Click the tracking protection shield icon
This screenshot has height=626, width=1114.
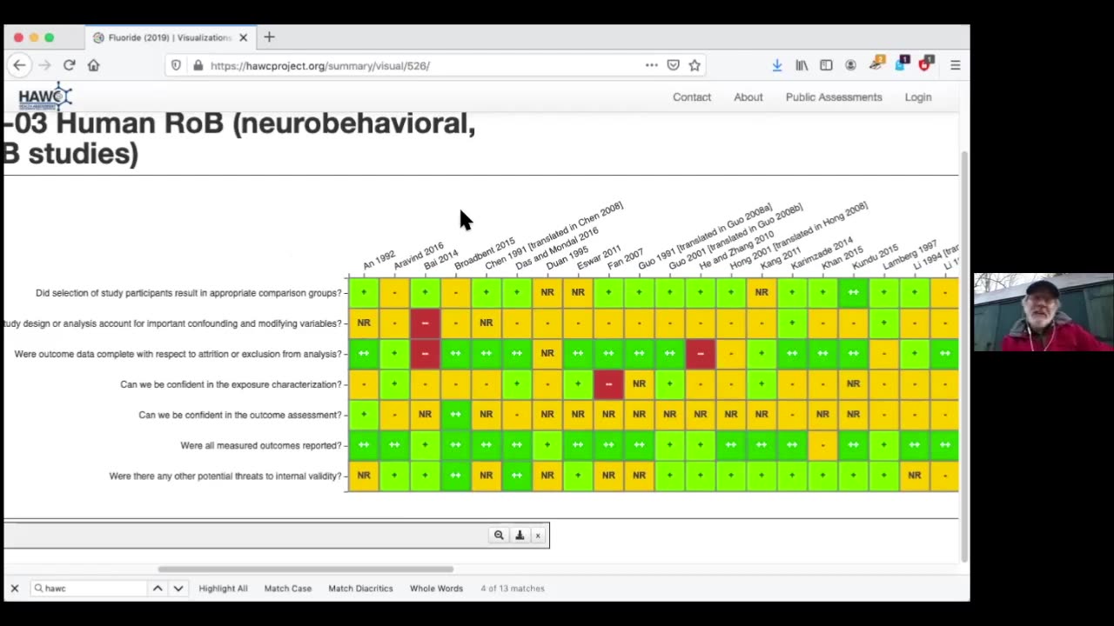tap(177, 65)
